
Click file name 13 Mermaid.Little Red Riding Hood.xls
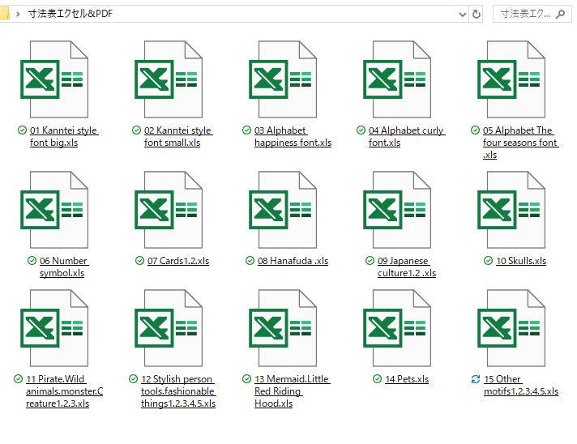tap(293, 391)
